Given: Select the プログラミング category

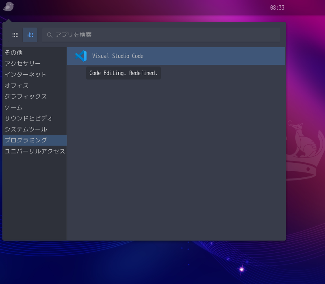Looking at the screenshot, I should (35, 140).
